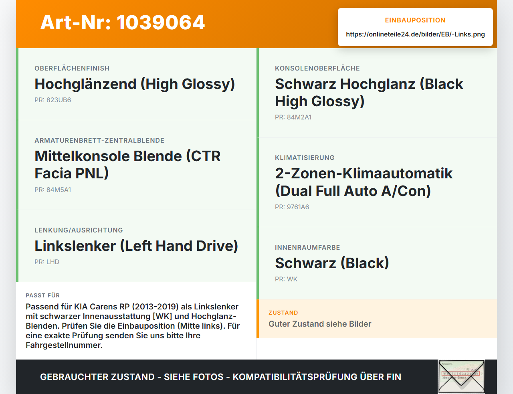513x394 pixels.
Task: Select PR: 84M2A1 code text
Action: click(293, 117)
